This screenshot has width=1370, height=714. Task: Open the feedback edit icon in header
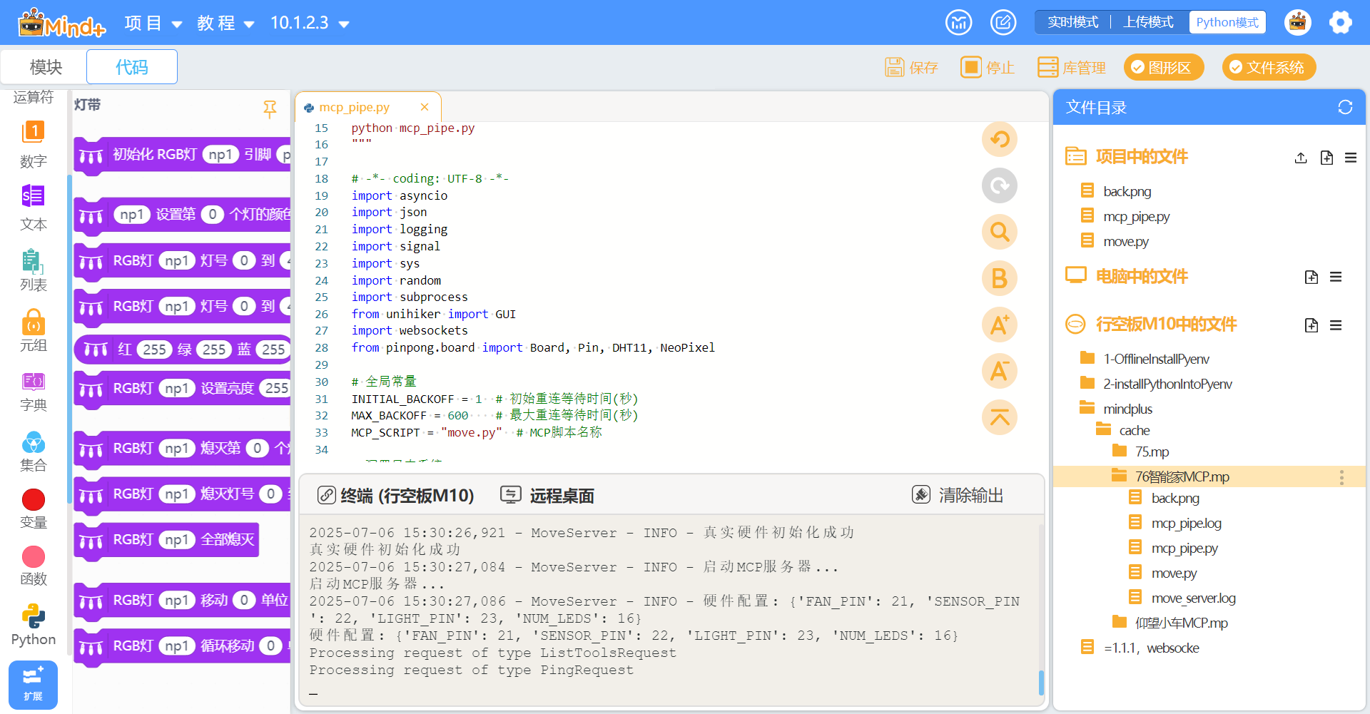click(x=1003, y=22)
